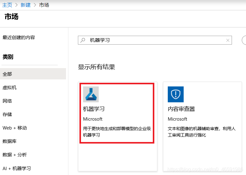The height and width of the screenshot is (175, 246).
Task: Click the 内容审查器 description text
Action: tap(202, 132)
